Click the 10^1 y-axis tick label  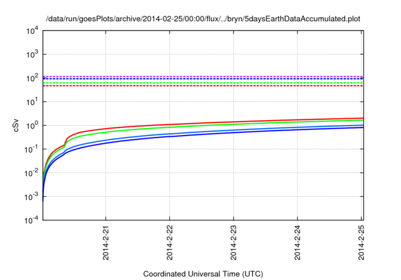pos(32,102)
